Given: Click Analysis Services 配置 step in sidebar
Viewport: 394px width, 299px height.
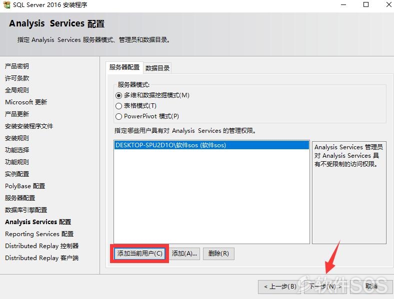Looking at the screenshot, I should 38,222.
